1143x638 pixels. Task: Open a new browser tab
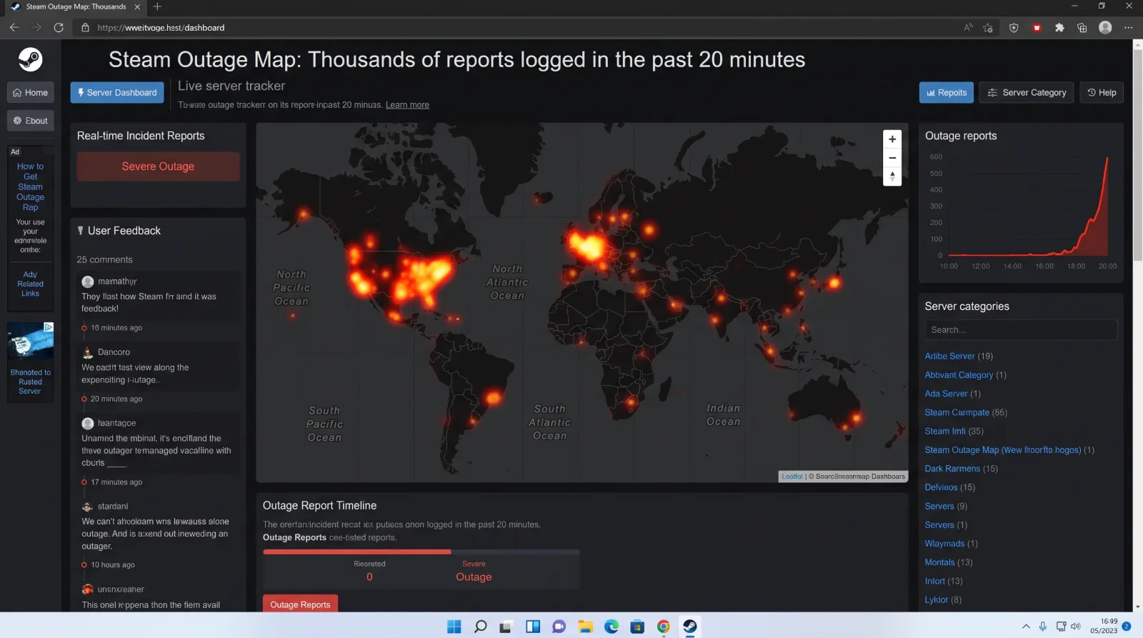[157, 6]
